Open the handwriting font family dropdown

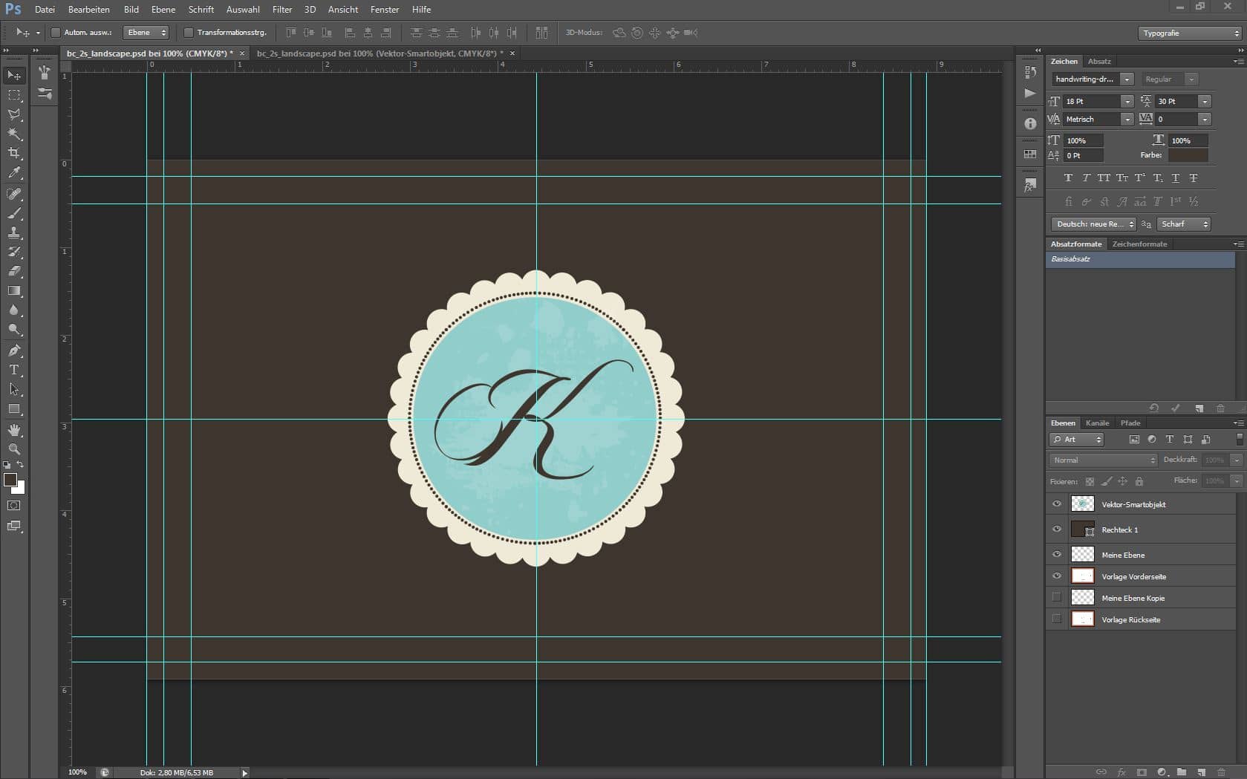(x=1127, y=79)
